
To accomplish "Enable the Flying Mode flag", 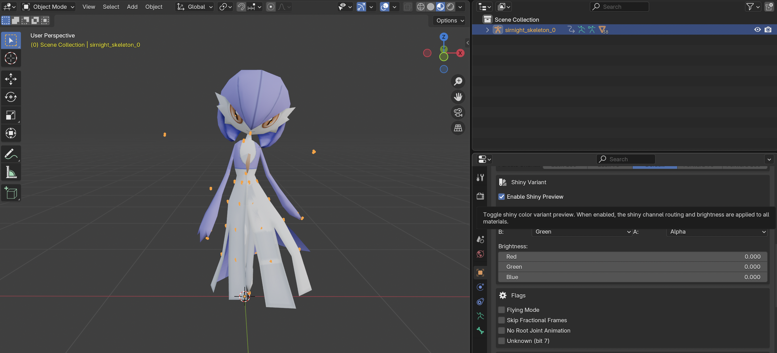I will (501, 310).
